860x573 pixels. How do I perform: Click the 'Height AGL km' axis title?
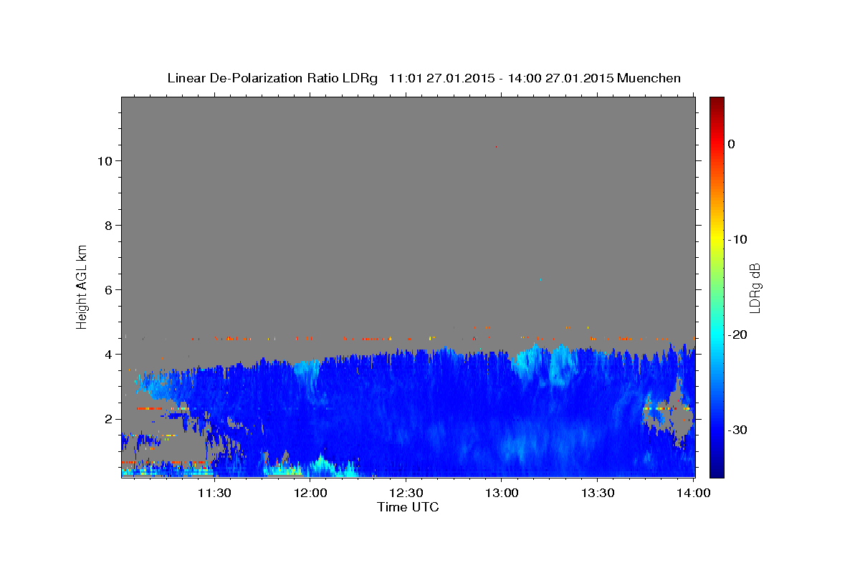[x=82, y=286]
